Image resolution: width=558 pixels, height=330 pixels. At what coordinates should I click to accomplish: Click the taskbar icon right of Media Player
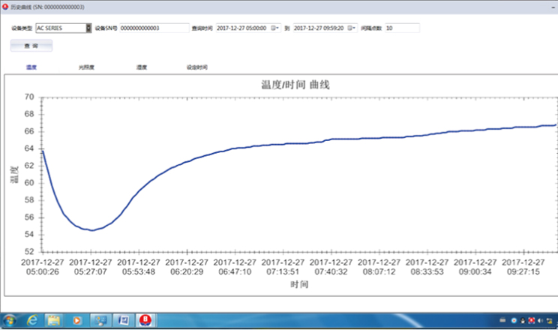[101, 320]
